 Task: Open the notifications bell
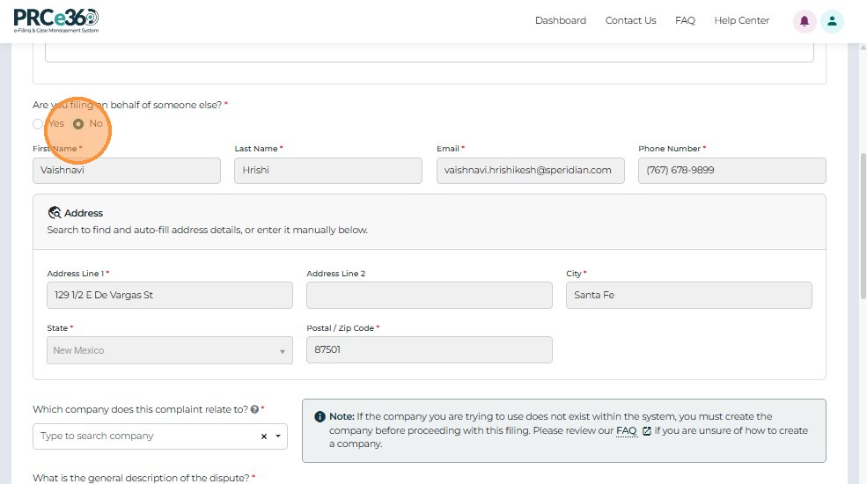[805, 21]
